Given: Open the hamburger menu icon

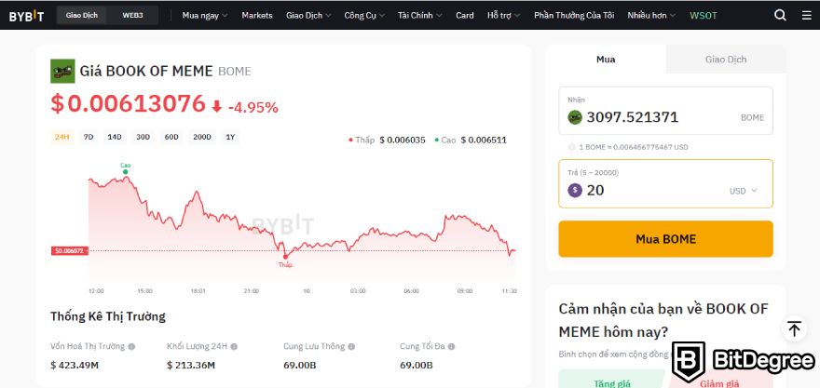Looking at the screenshot, I should [807, 15].
